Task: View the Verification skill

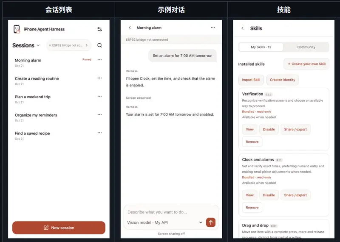Action: [x=249, y=129]
